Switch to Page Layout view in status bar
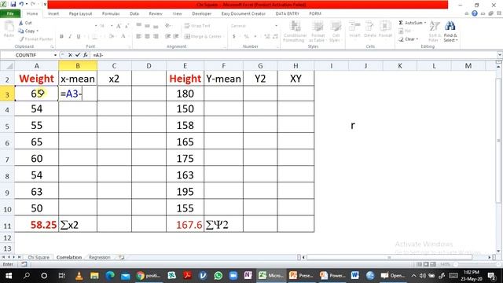Screen dimensions: 503x283 (x=426, y=264)
